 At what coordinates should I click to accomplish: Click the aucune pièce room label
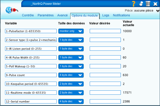coord(144,11)
